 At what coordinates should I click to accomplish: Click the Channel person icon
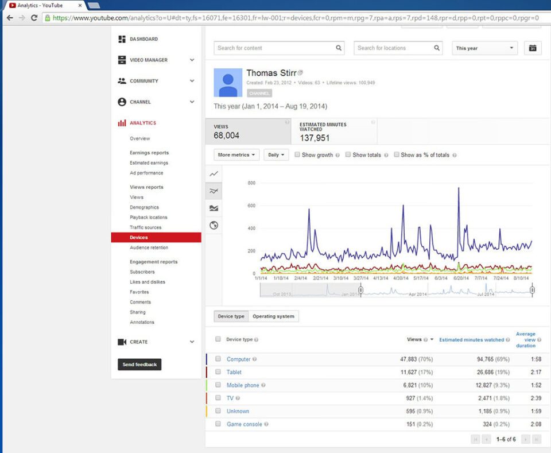122,102
